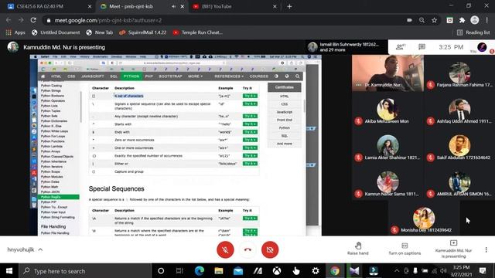Screen dimensions: 495x278
Task: Open File Explorer from the taskbar
Action: 218,271
